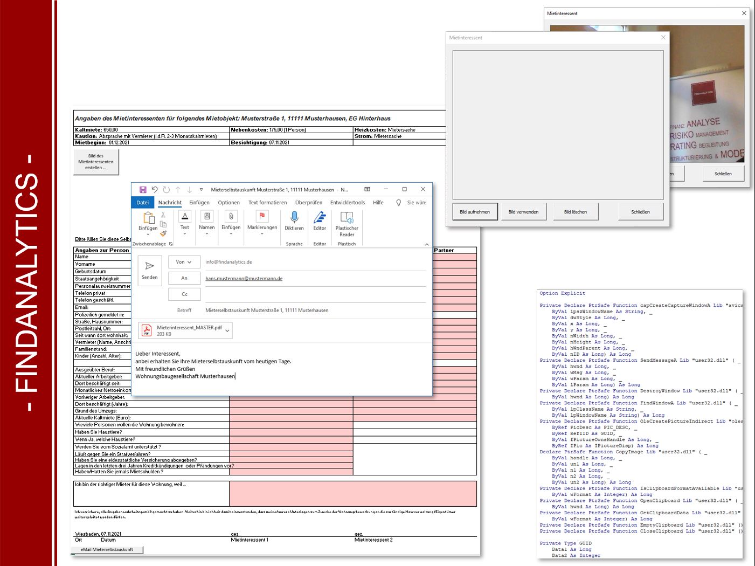Click the red flag Markierungen icon
The height and width of the screenshot is (566, 755).
pyautogui.click(x=262, y=216)
